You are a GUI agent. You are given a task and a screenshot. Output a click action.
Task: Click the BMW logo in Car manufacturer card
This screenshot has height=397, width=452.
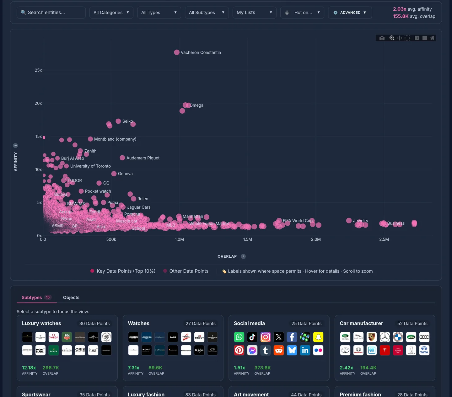click(398, 337)
